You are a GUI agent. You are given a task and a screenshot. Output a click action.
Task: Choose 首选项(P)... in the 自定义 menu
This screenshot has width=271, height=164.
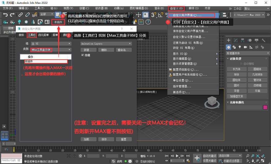click(193, 92)
